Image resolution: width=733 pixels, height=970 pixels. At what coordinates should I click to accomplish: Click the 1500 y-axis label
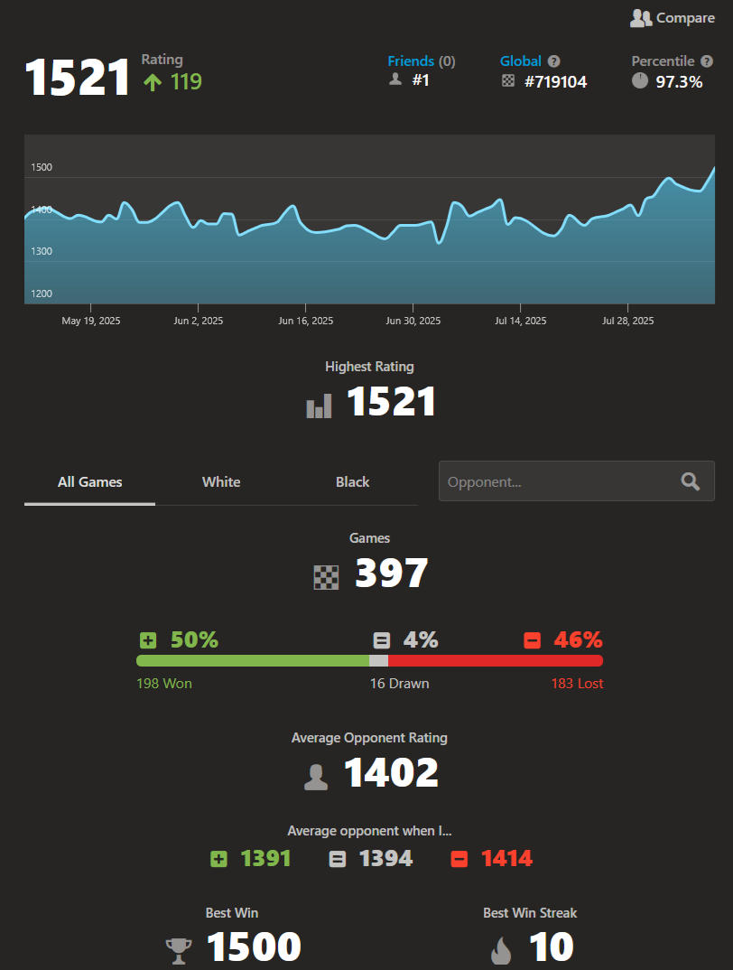[x=42, y=167]
